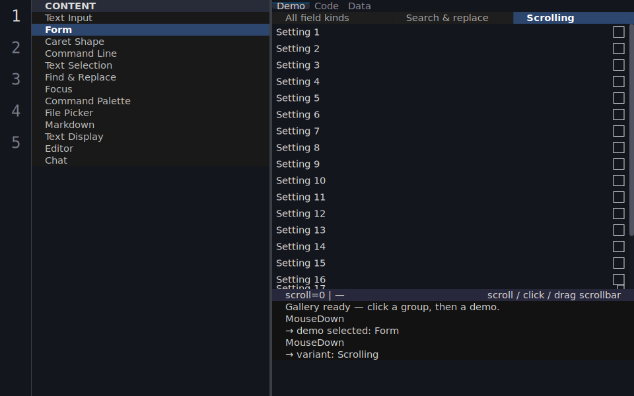634x396 pixels.
Task: Open group 3 in the sidebar
Action: (x=16, y=79)
